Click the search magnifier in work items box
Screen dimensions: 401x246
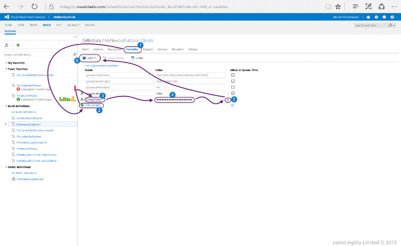coord(390,25)
